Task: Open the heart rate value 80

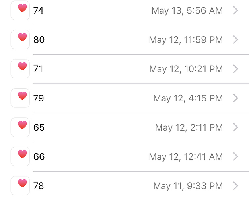Action: [x=39, y=40]
